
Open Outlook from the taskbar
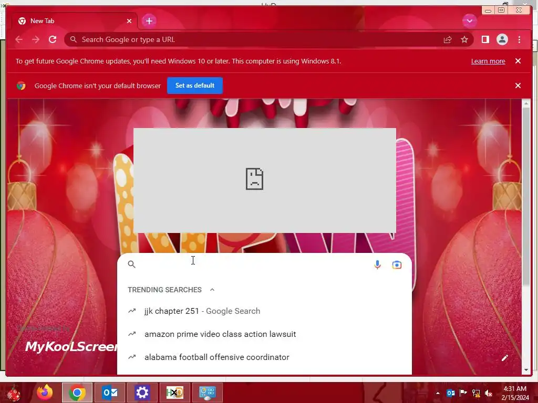pyautogui.click(x=110, y=393)
